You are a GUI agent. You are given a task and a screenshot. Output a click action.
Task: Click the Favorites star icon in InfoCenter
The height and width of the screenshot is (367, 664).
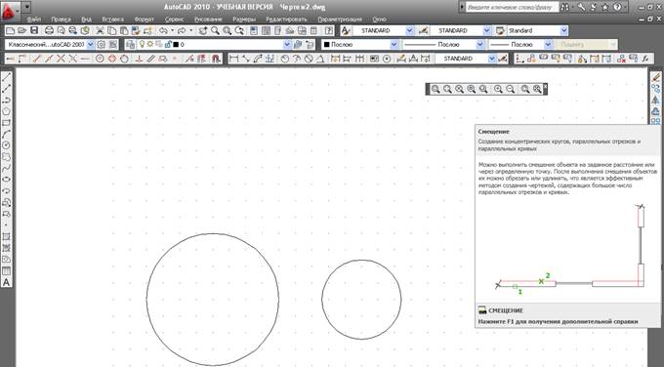pos(605,7)
